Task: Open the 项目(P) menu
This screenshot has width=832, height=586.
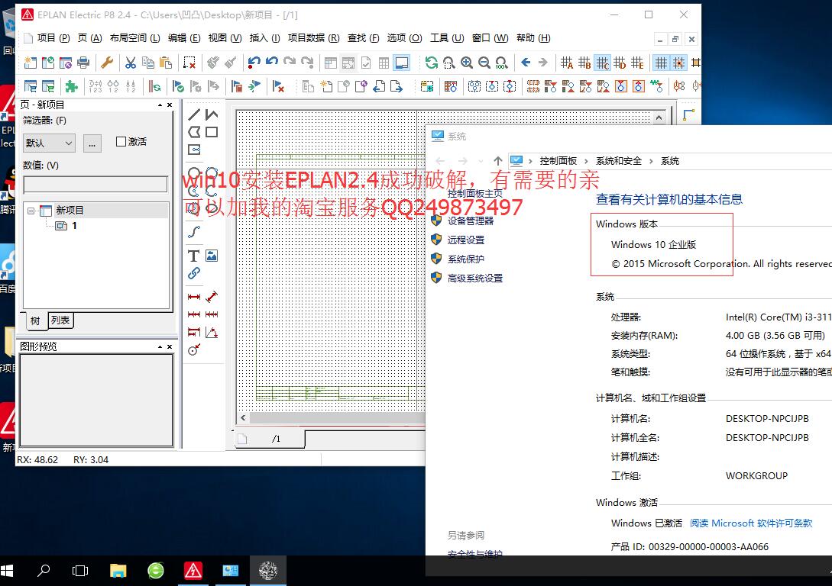Action: (53, 38)
